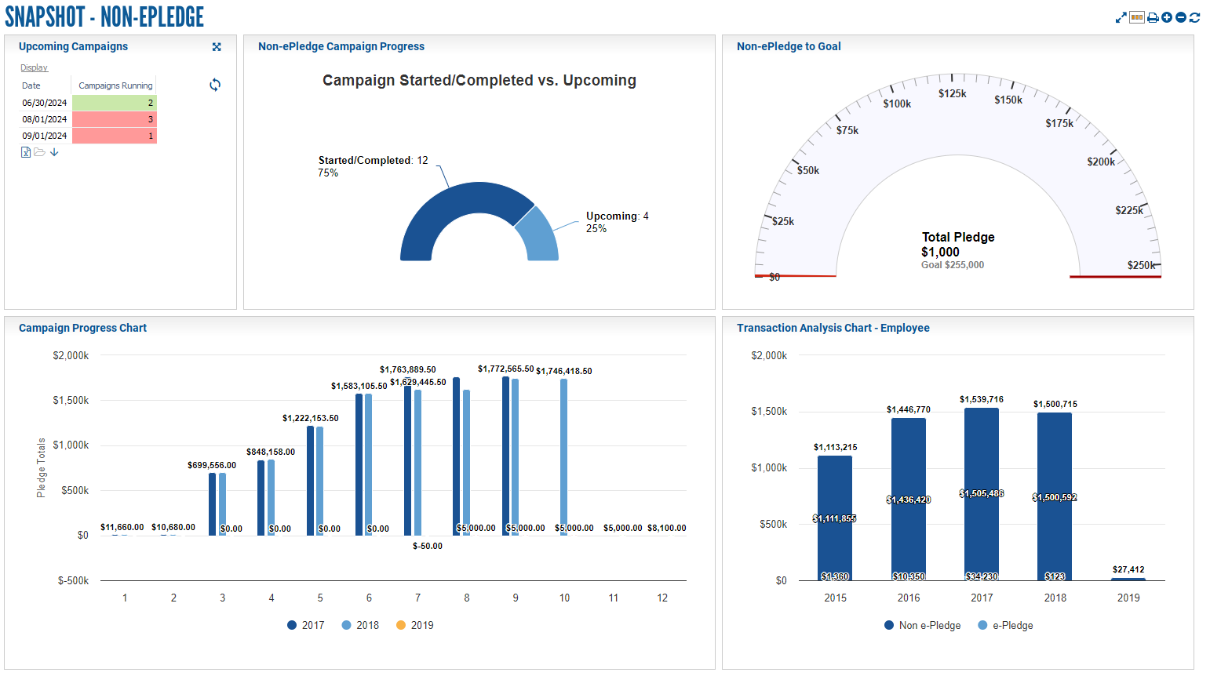Open the dashboard layout columns icon
Viewport: 1210px width, 676px height.
(1137, 17)
